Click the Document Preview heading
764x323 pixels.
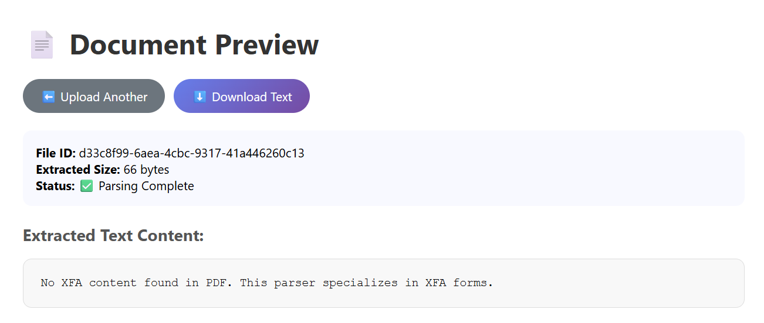point(194,45)
